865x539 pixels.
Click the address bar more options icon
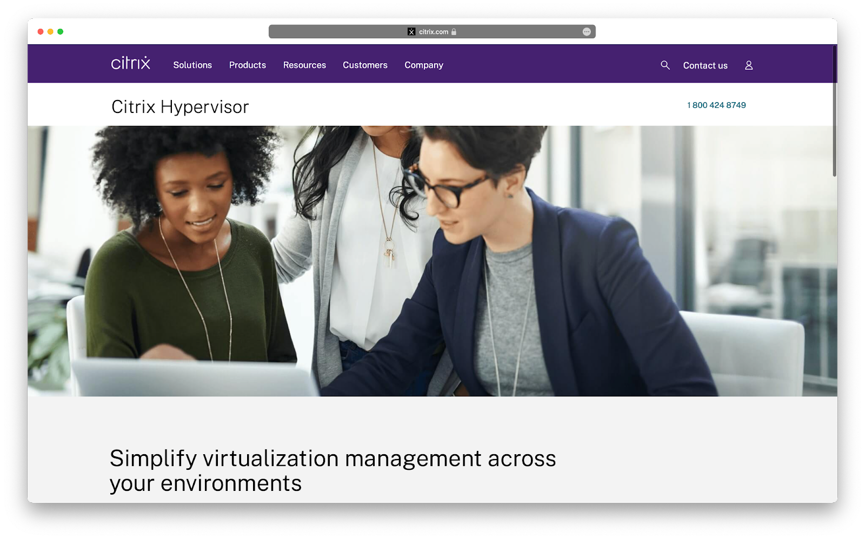(587, 32)
